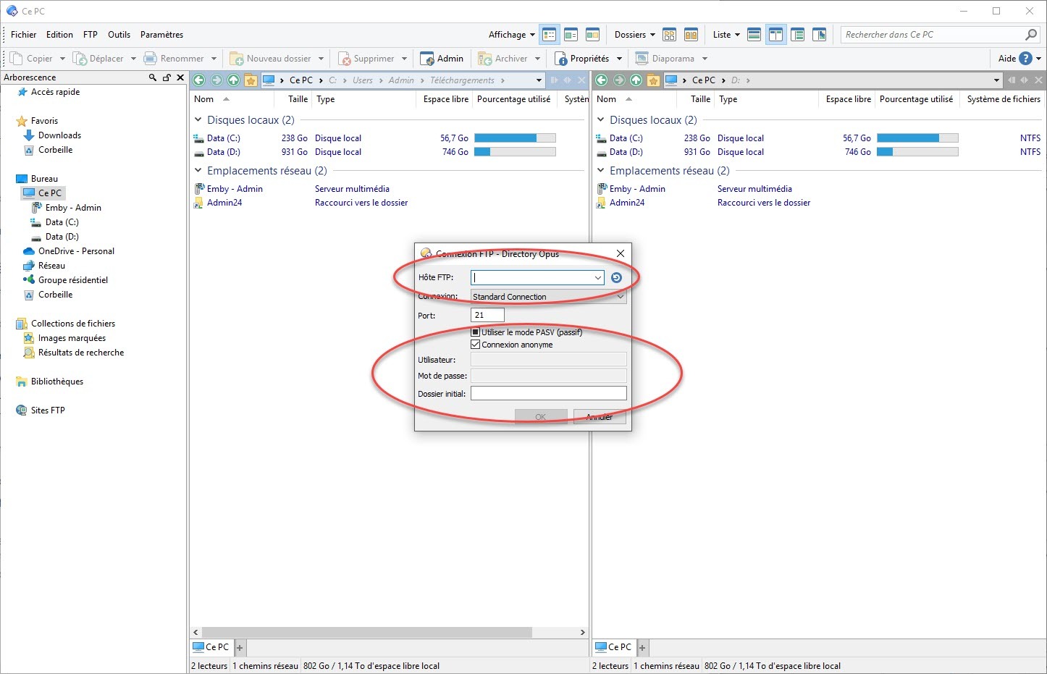1047x674 pixels.
Task: Go up one level in right pane
Action: pos(636,80)
